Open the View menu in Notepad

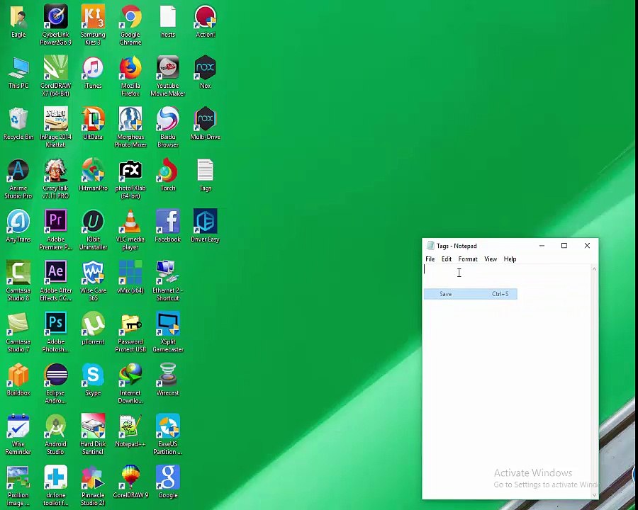pyautogui.click(x=491, y=259)
